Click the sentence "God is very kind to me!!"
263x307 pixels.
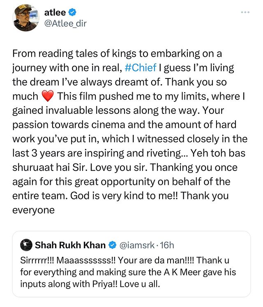[x=114, y=195]
